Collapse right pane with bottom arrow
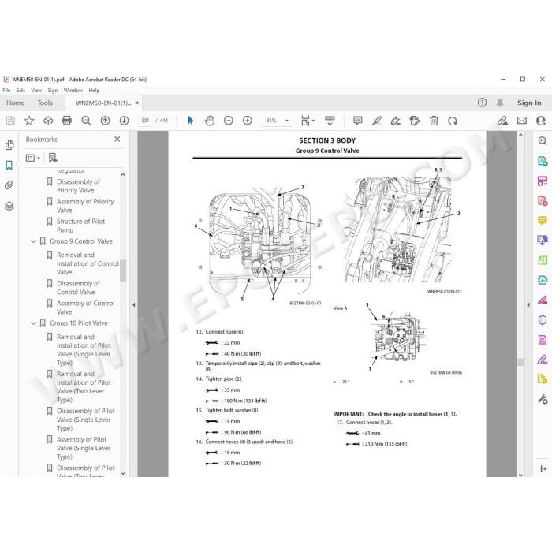This screenshot has height=552, width=552. 543,468
